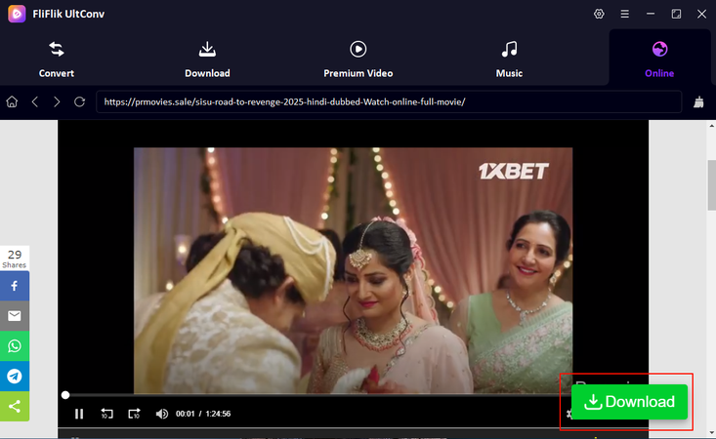Viewport: 716px width, 439px height.
Task: Share via email icon
Action: (x=15, y=316)
